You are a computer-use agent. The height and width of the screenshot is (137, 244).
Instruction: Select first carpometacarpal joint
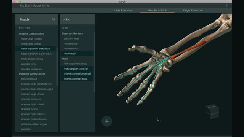click(x=75, y=64)
